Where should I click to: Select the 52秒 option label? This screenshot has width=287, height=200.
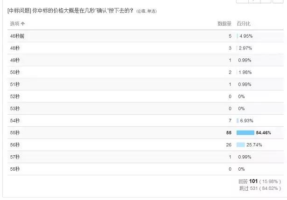coord(15,97)
